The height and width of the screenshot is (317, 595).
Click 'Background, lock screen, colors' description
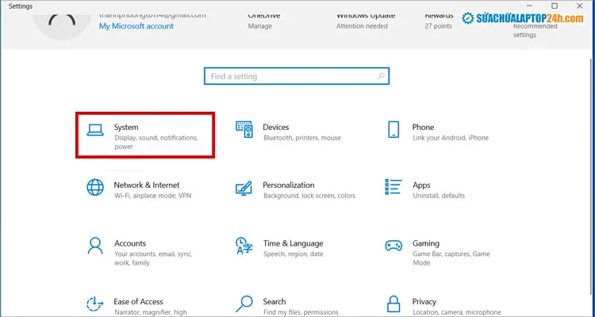(x=309, y=196)
